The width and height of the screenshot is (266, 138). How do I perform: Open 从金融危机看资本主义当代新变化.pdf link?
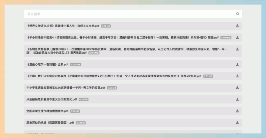(52, 100)
